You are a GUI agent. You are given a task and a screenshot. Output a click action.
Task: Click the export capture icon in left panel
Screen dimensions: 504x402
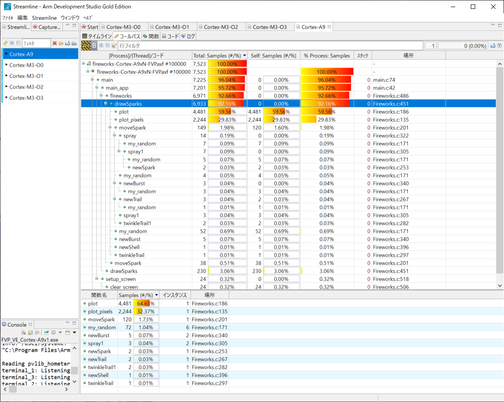(x=67, y=43)
